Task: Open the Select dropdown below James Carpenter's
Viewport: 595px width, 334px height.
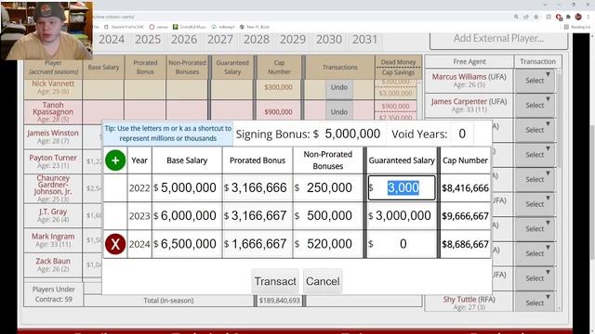Action: [535, 130]
